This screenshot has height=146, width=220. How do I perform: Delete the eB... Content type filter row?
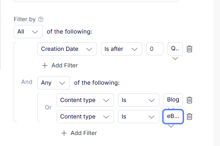(189, 117)
